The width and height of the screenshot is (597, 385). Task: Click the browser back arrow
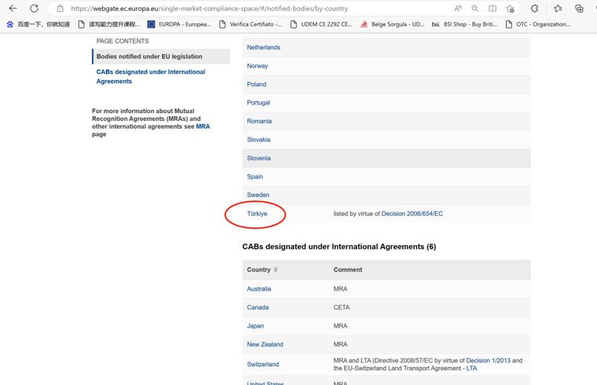pyautogui.click(x=13, y=8)
